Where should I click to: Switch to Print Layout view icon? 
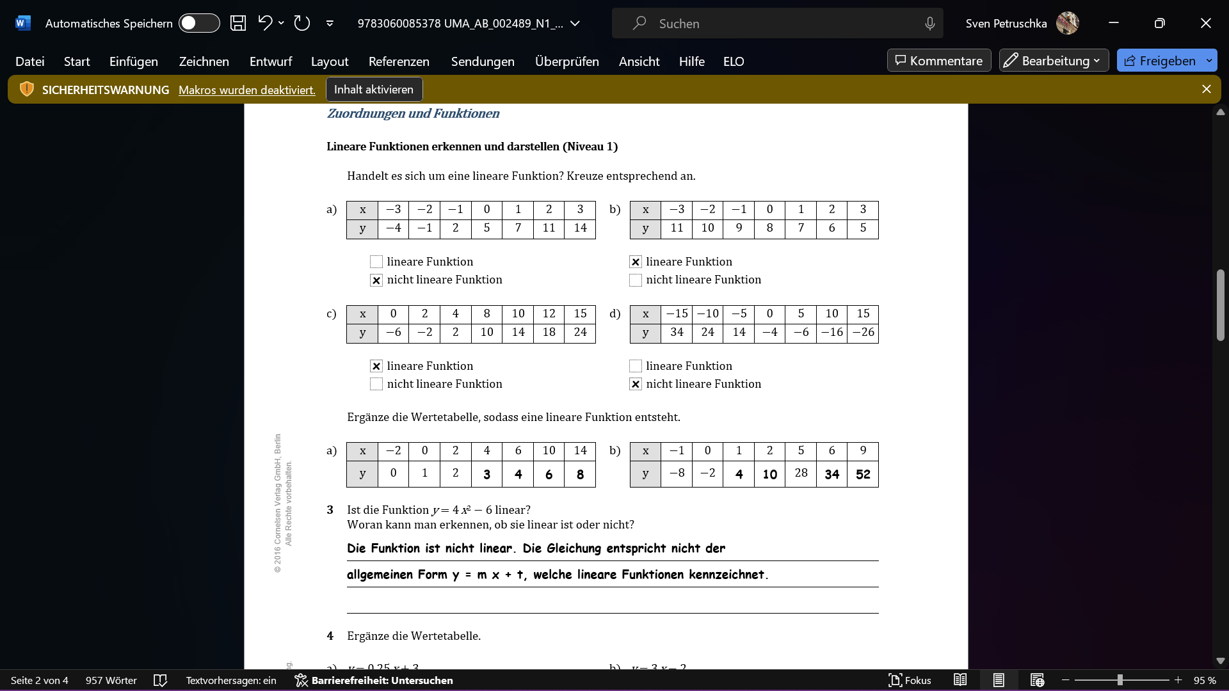pyautogui.click(x=999, y=680)
